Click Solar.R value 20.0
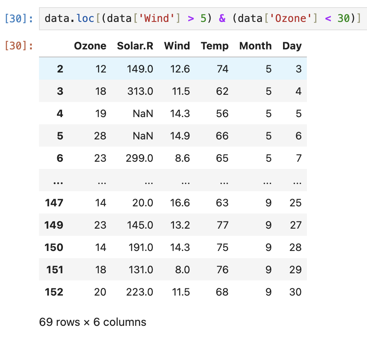The height and width of the screenshot is (337, 367). (143, 203)
